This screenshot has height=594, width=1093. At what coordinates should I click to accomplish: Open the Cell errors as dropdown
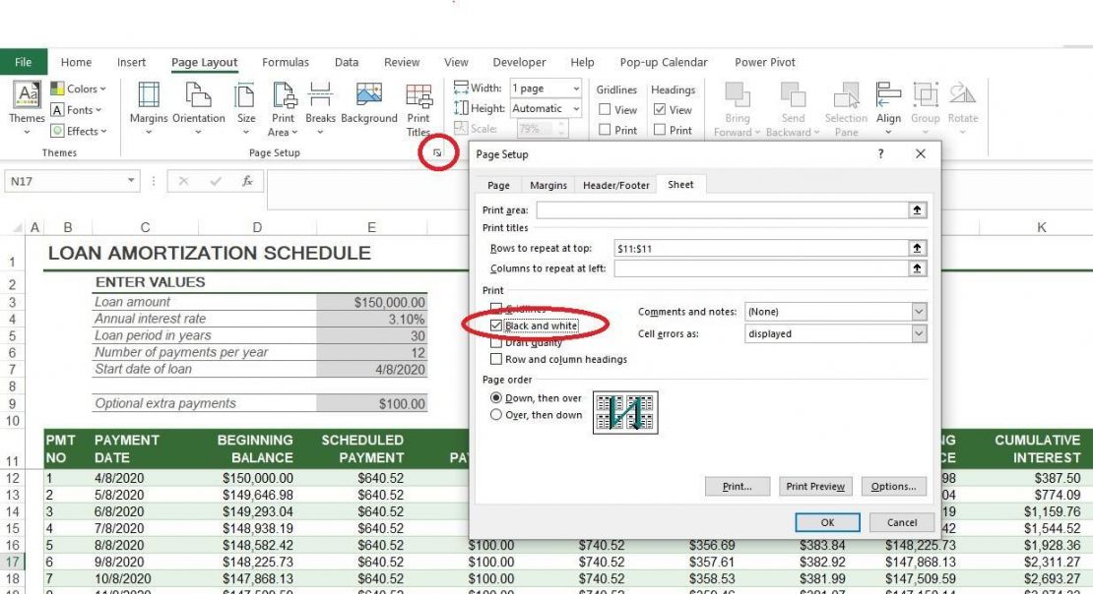pos(917,333)
